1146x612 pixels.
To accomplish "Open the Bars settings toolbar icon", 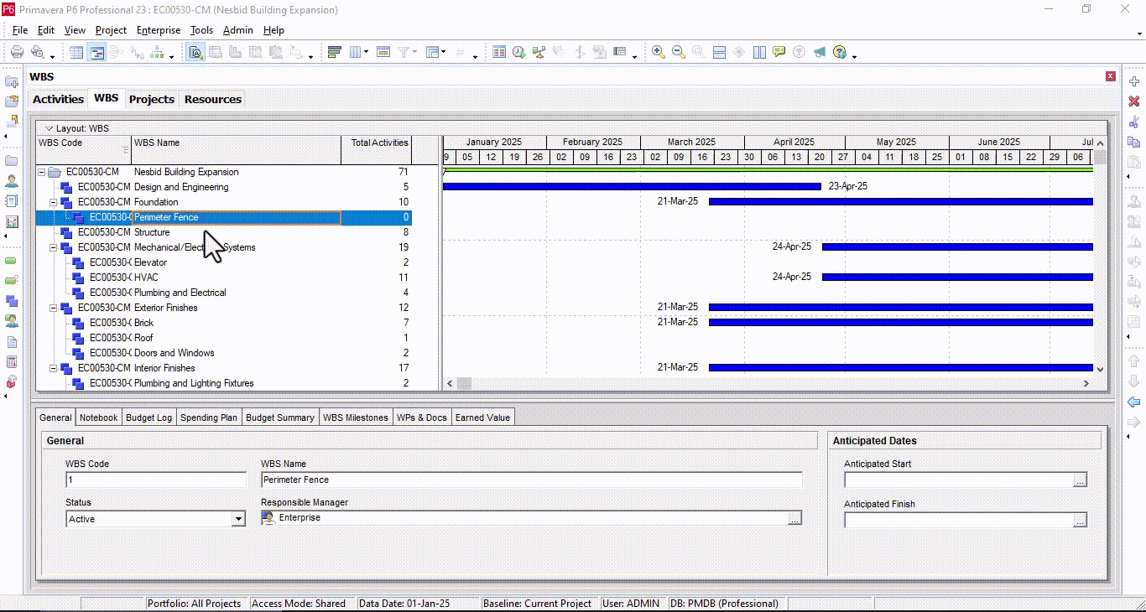I will [x=334, y=52].
